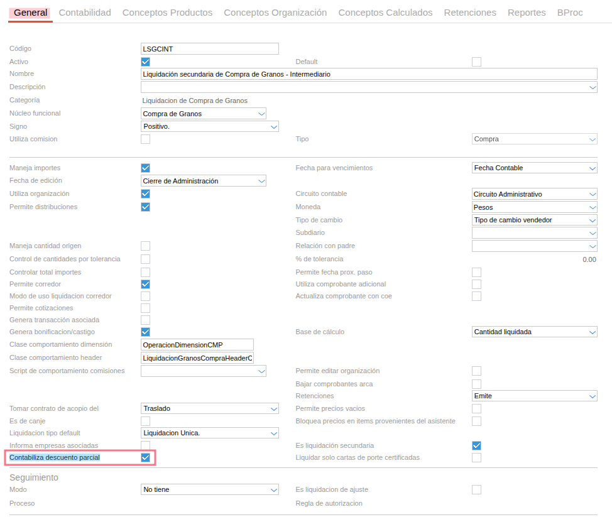Enable the Default checkbox

(476, 62)
